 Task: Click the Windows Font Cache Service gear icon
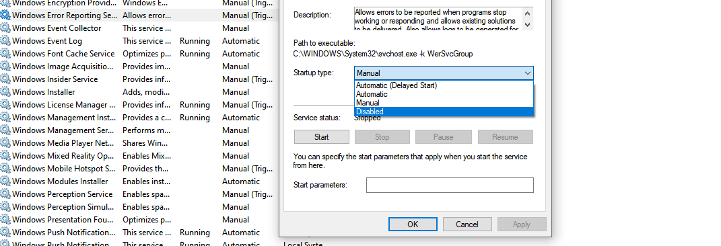click(x=5, y=54)
